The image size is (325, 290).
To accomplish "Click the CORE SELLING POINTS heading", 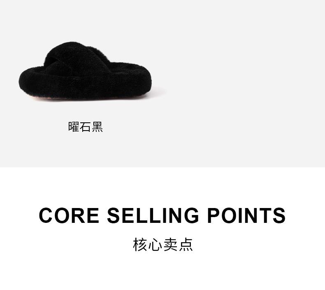I will pyautogui.click(x=162, y=215).
